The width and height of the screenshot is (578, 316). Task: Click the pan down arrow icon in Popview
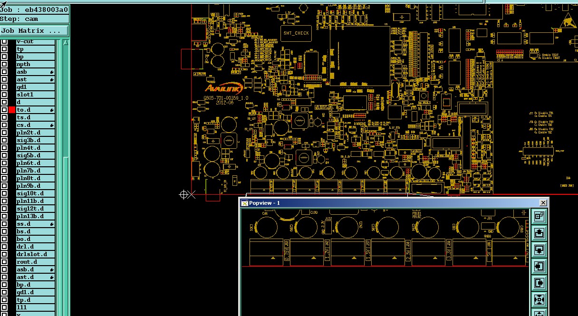pyautogui.click(x=539, y=249)
